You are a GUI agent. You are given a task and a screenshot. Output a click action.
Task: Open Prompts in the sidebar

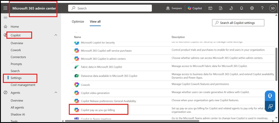(x=16, y=64)
